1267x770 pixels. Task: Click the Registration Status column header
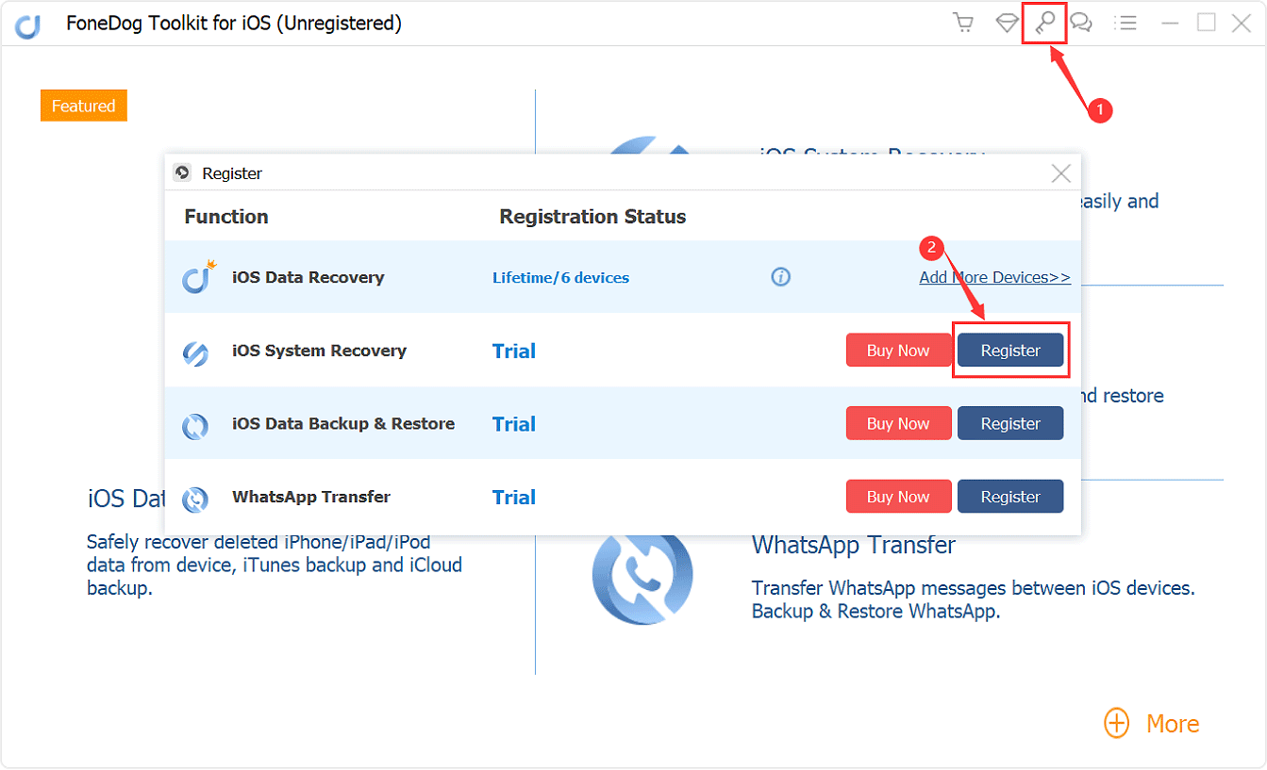(x=592, y=217)
